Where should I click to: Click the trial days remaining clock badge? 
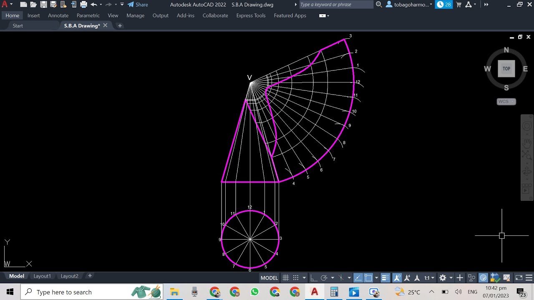click(x=444, y=5)
